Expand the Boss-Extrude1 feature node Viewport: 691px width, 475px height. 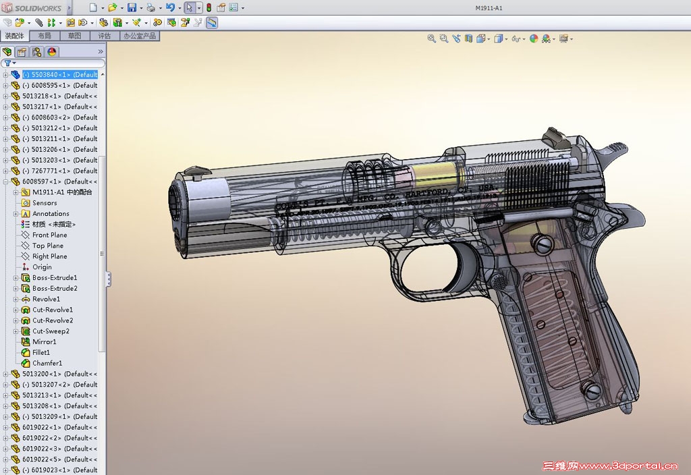pyautogui.click(x=16, y=277)
